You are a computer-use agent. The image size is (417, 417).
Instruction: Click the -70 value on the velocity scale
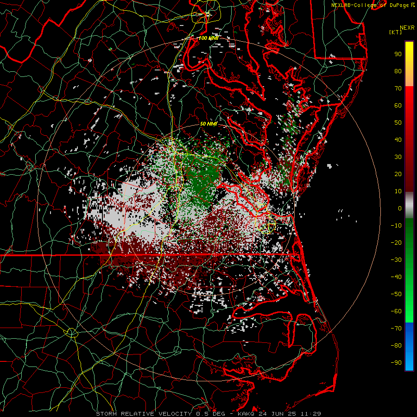tap(396, 329)
